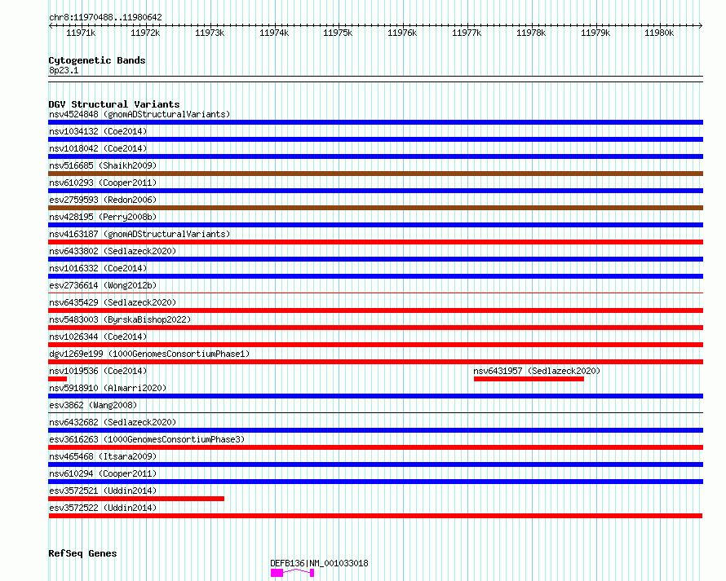This screenshot has width=726, height=581.
Task: Select the red bar under nsv6431957 (Sedlazeck2020)
Action: click(529, 379)
